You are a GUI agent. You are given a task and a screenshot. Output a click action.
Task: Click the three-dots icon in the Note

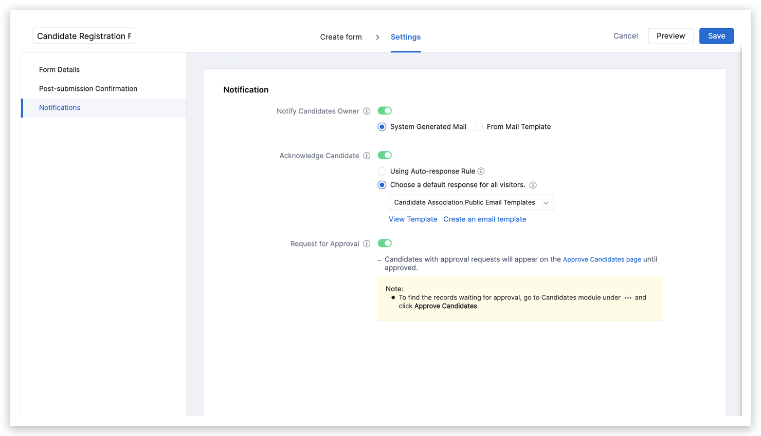click(628, 298)
